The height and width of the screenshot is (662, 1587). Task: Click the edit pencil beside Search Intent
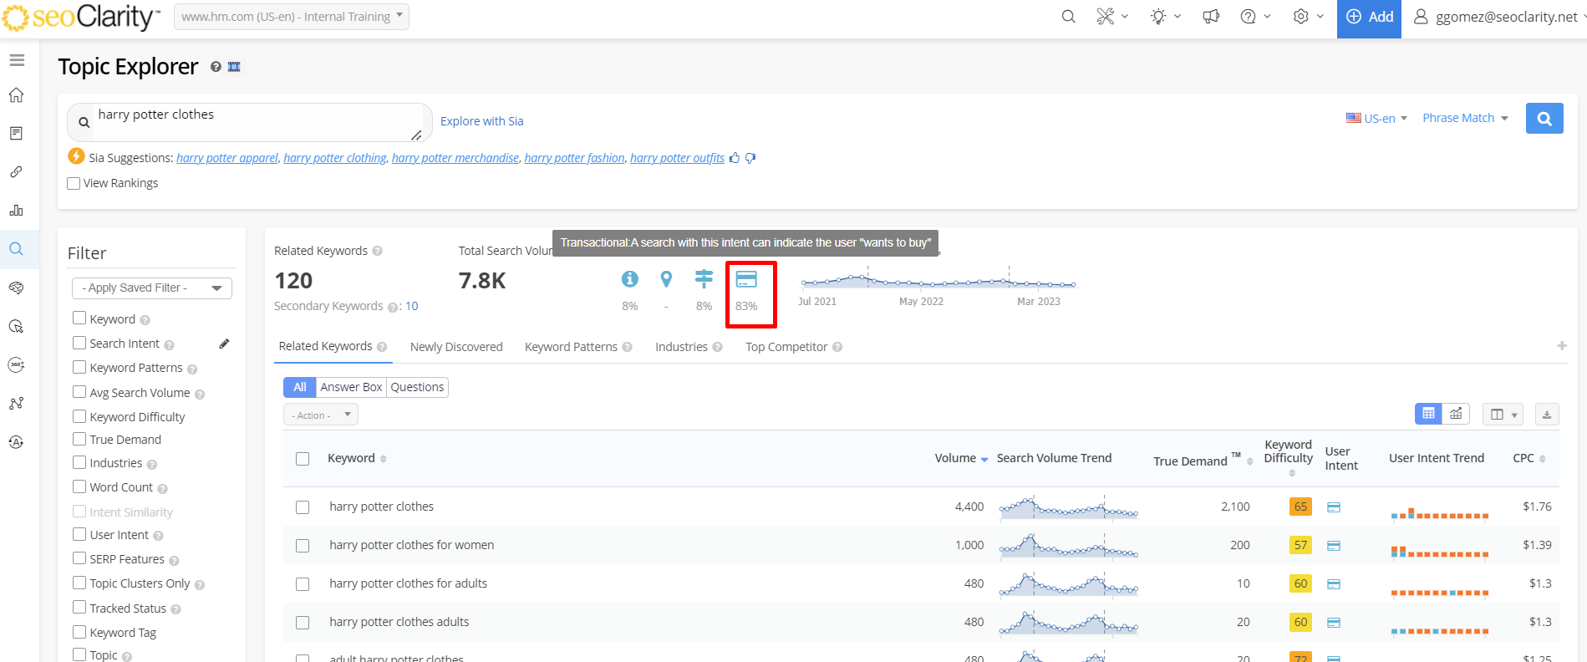(224, 344)
